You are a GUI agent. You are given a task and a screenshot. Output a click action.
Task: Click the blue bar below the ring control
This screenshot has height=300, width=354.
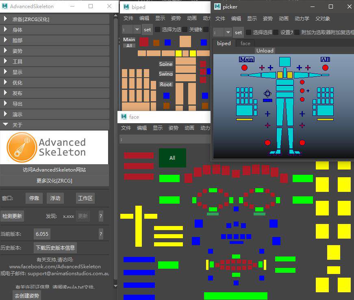(x=267, y=100)
